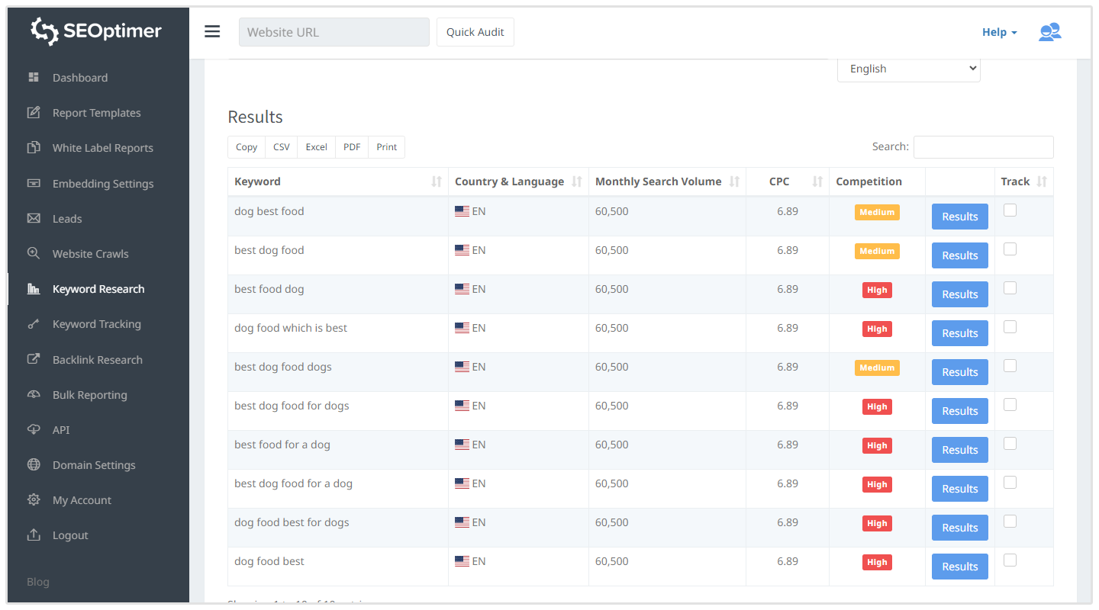The width and height of the screenshot is (1099, 610).
Task: Toggle the hamburger menu icon
Action: click(x=212, y=32)
